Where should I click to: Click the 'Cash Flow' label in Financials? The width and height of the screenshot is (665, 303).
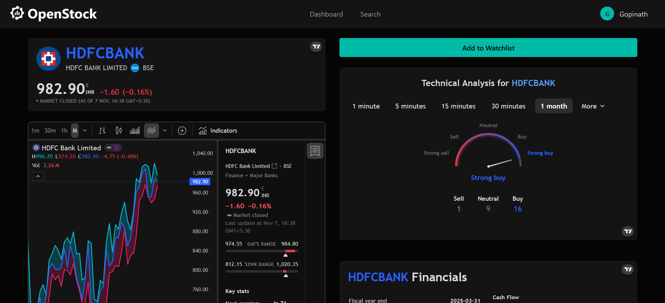pyautogui.click(x=506, y=297)
